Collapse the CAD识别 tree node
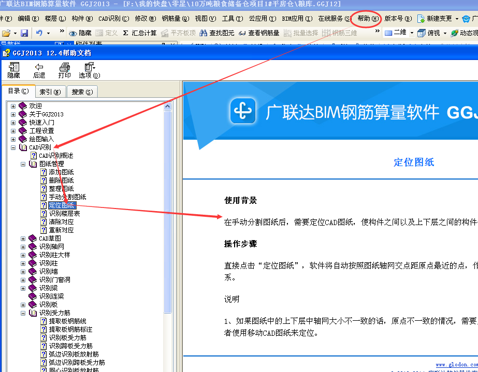 click(x=13, y=147)
